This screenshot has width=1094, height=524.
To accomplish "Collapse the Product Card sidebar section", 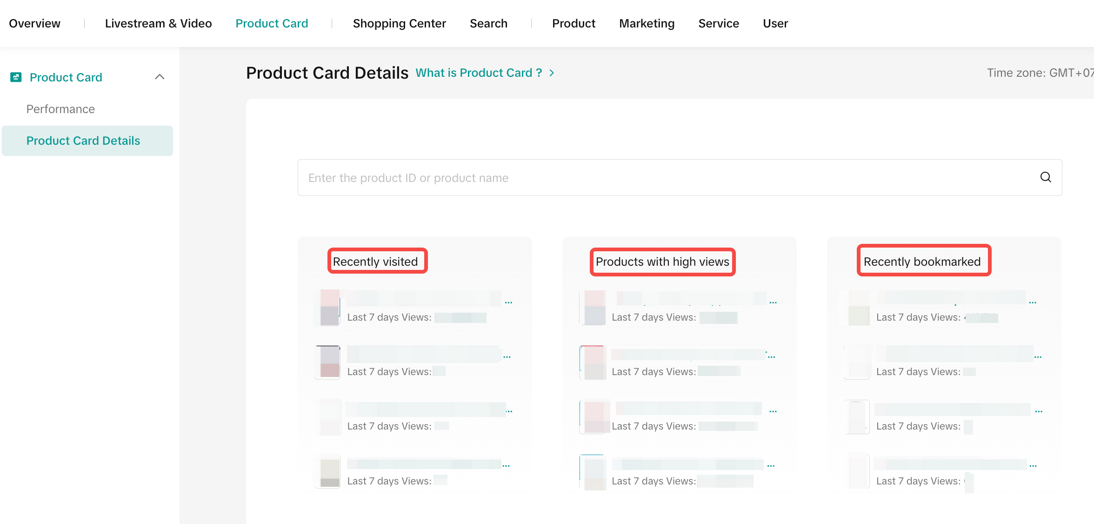I will pos(160,77).
